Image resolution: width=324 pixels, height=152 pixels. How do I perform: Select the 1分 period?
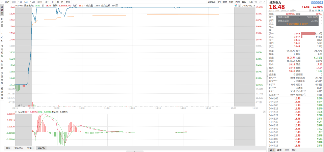tap(20, 2)
